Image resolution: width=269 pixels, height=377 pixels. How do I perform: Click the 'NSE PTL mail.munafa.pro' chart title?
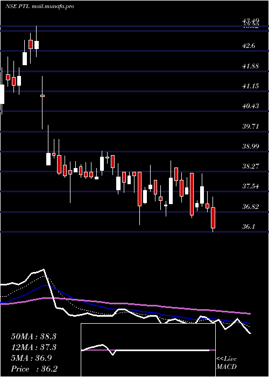click(x=40, y=6)
